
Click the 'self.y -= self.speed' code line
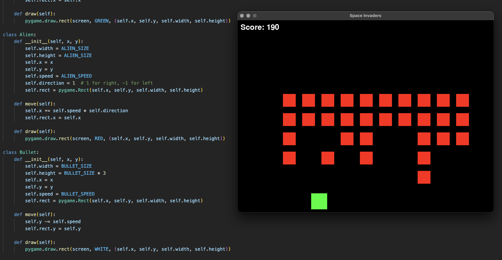[53, 222]
